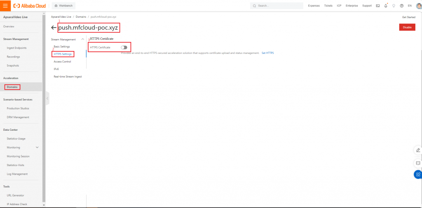Open Statistics-Usage page
This screenshot has height=208, width=422.
click(16, 139)
